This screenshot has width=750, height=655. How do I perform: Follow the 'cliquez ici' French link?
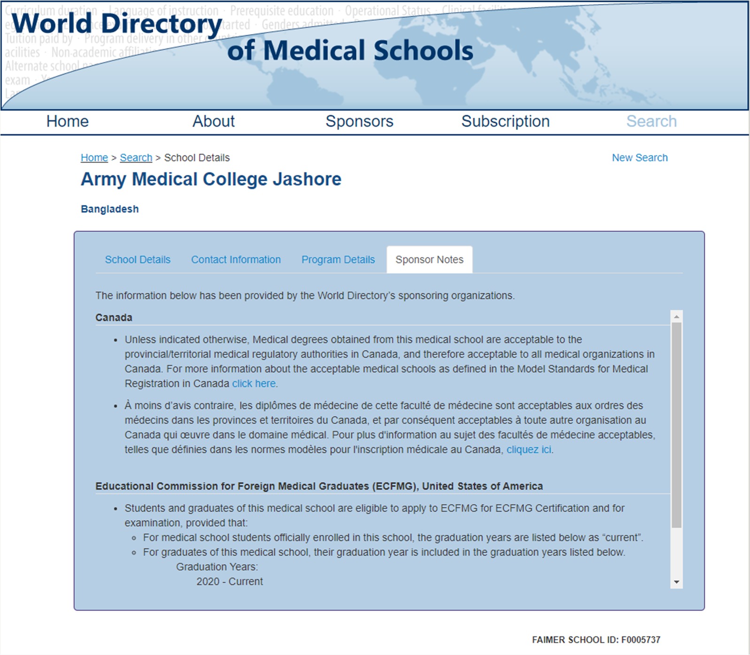(x=529, y=449)
